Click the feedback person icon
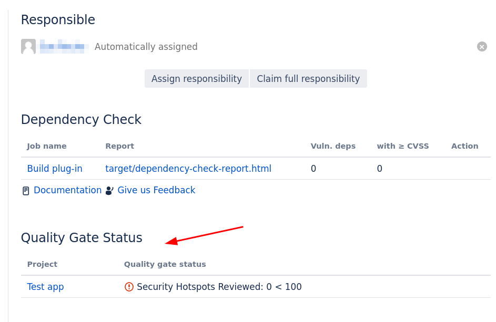The image size is (496, 322). coord(109,191)
